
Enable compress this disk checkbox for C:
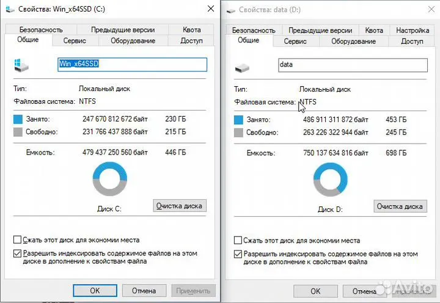pos(17,239)
